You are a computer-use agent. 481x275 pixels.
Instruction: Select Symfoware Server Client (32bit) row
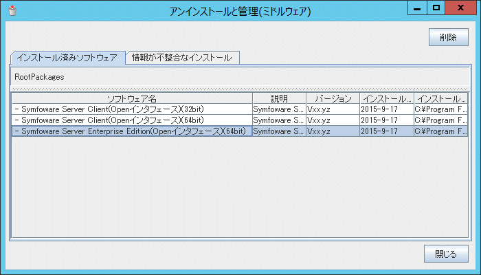point(240,109)
